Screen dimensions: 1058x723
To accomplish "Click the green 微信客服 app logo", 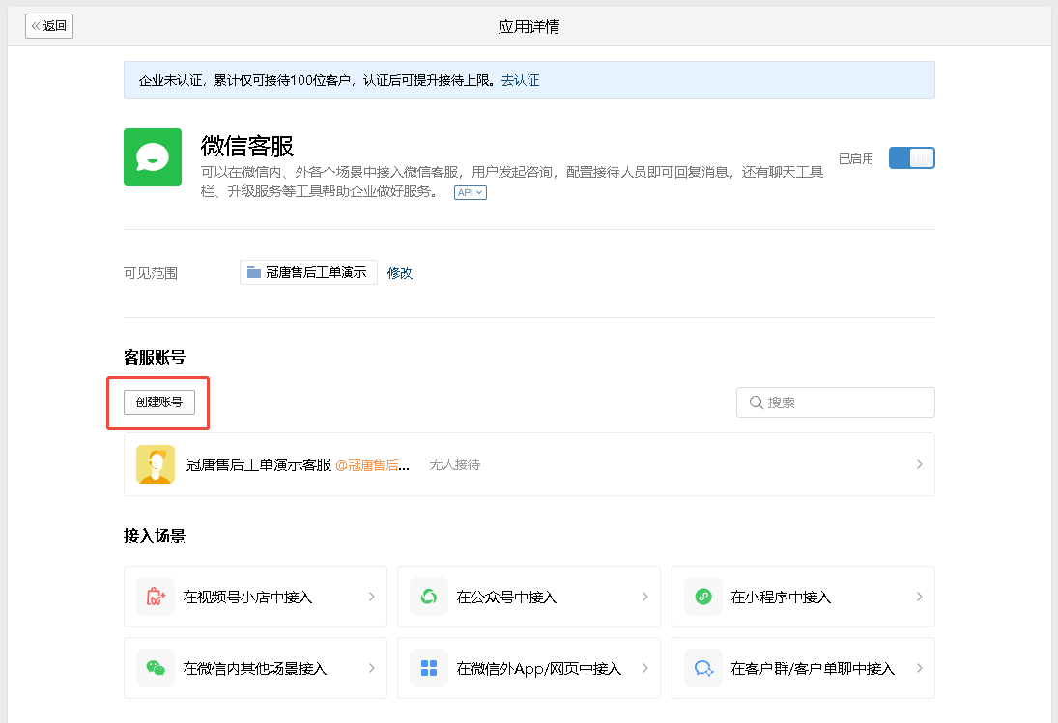I will click(x=153, y=157).
